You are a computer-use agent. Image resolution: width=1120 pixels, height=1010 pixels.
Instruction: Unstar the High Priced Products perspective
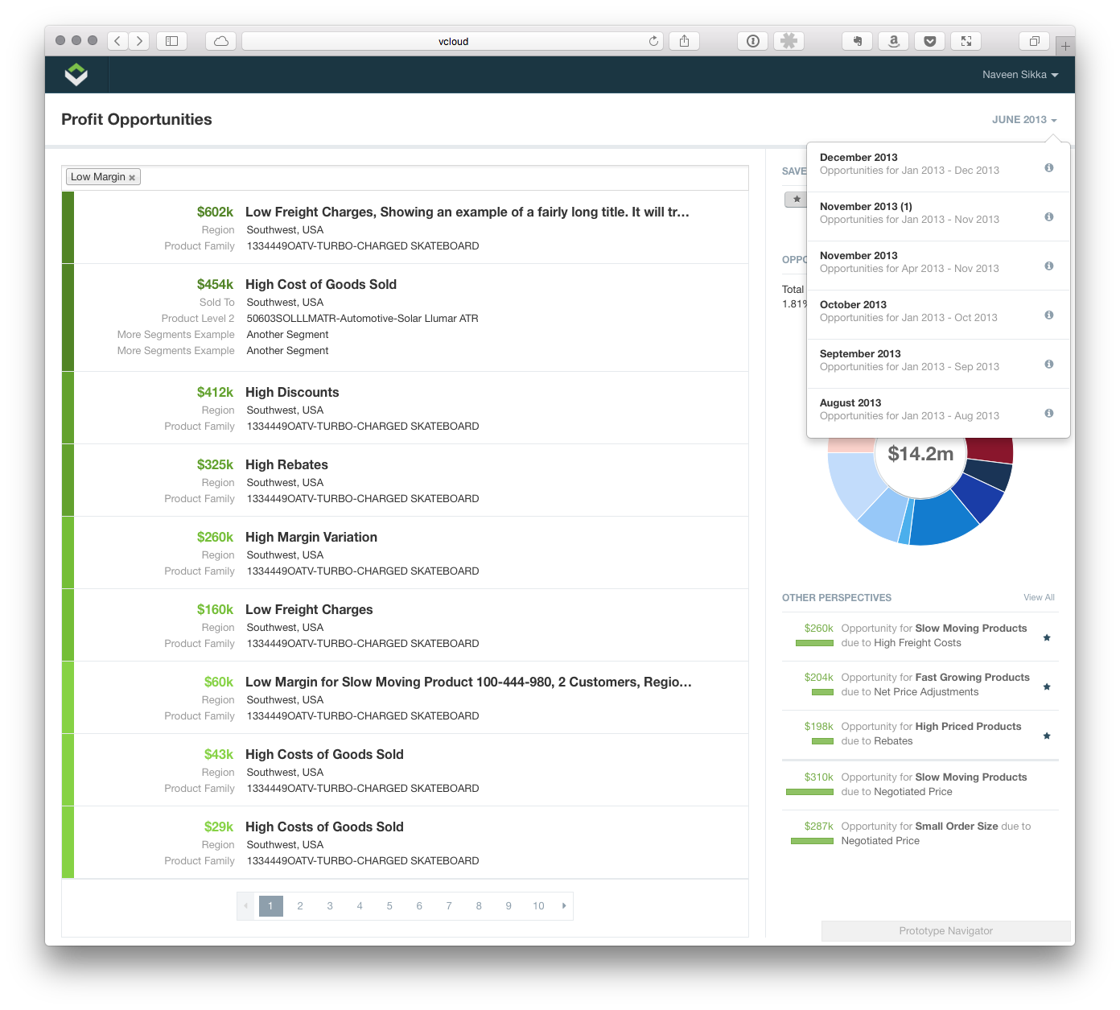click(1047, 736)
